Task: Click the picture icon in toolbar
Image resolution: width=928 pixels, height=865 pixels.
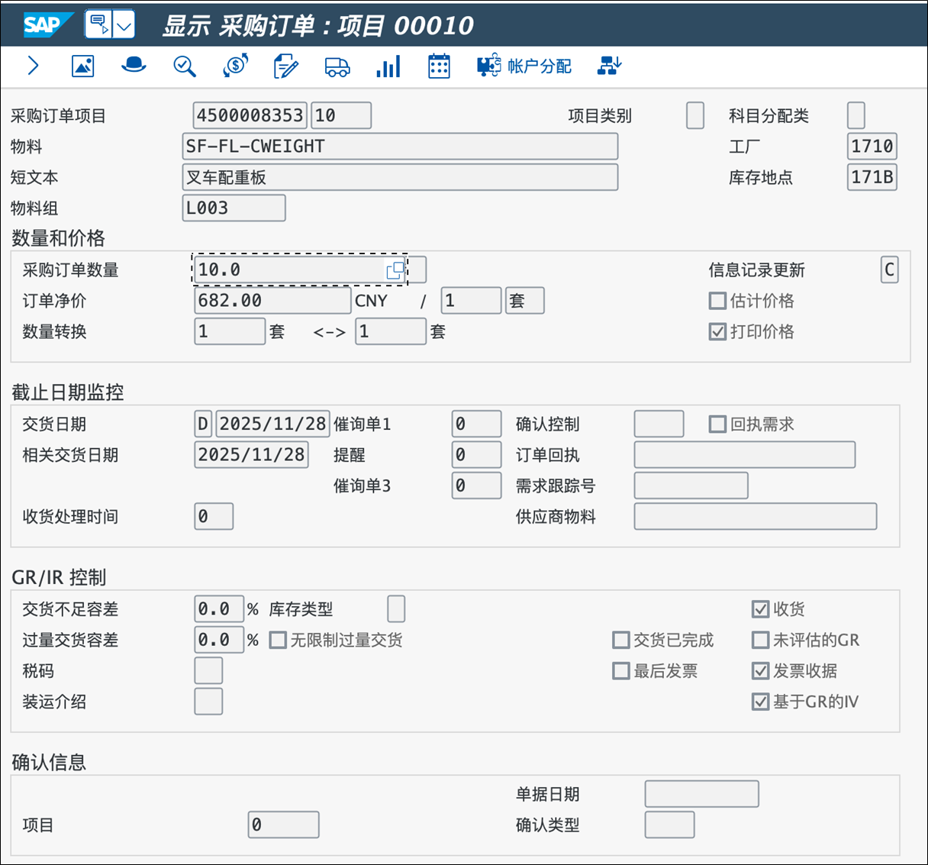Action: click(82, 66)
